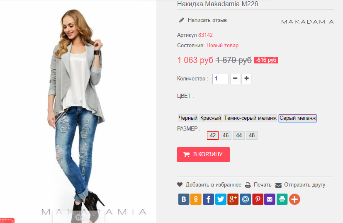
Task: Share on Twitter
Action: tap(221, 199)
